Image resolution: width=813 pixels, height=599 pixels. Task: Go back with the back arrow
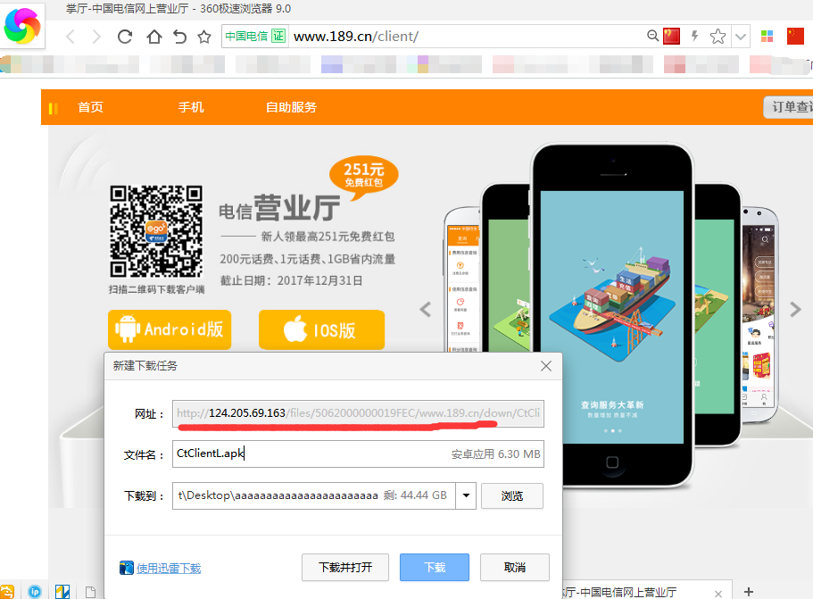click(x=71, y=37)
